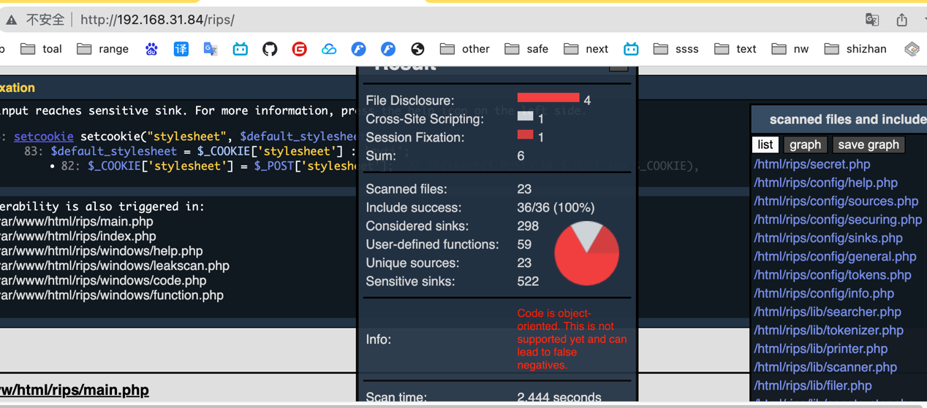The width and height of the screenshot is (927, 408).
Task: Open the black globe bookmark
Action: click(x=417, y=49)
